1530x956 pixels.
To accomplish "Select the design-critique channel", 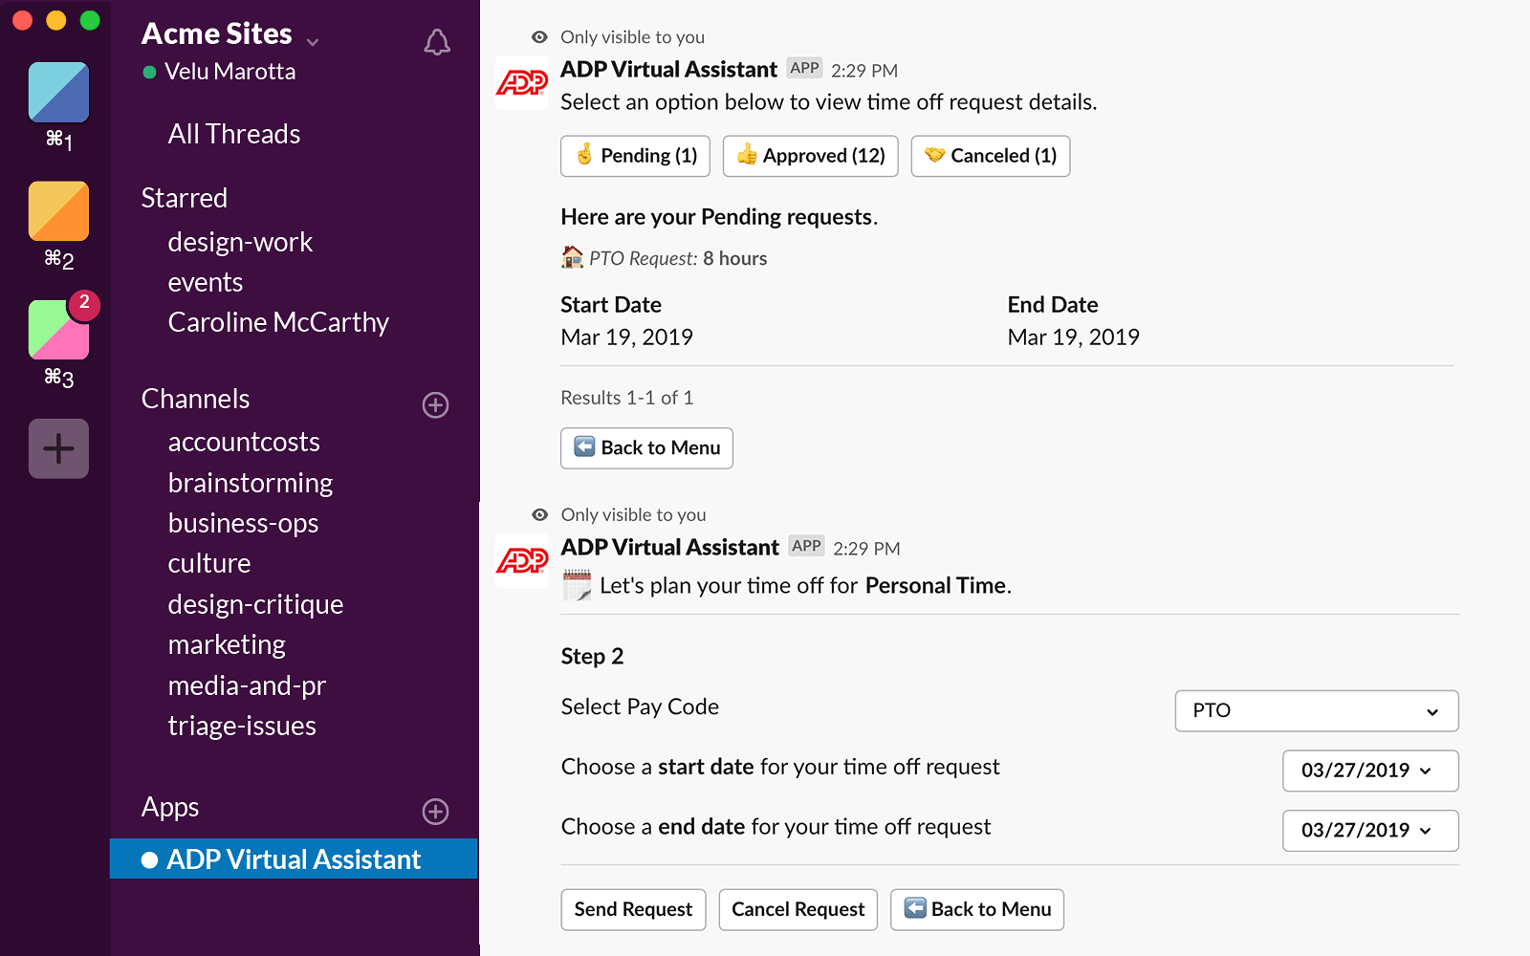I will tap(255, 604).
